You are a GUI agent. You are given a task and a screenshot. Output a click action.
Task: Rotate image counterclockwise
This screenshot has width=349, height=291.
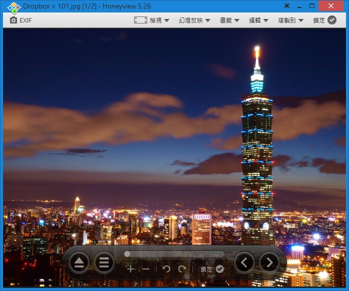coord(166,269)
